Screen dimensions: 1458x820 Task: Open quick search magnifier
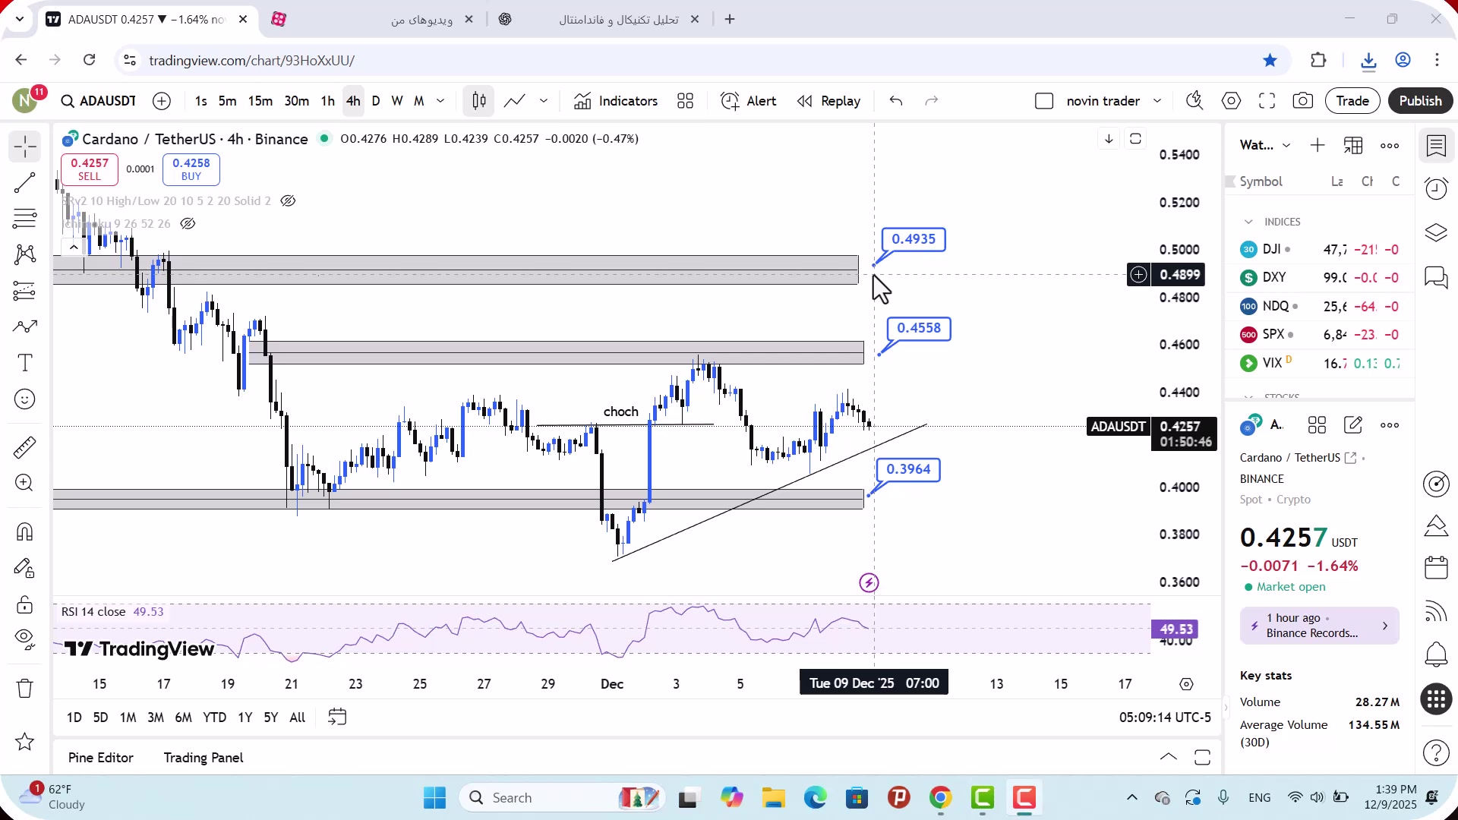click(1194, 101)
